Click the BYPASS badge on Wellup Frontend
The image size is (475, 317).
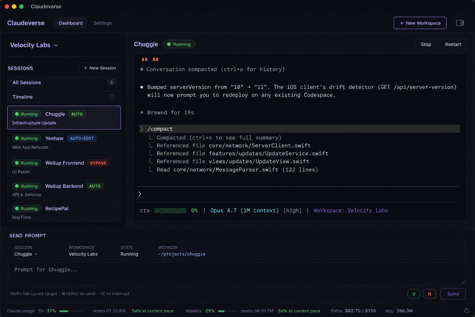(x=98, y=163)
